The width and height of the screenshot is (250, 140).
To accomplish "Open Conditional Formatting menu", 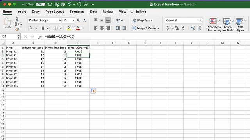I will (x=214, y=24).
